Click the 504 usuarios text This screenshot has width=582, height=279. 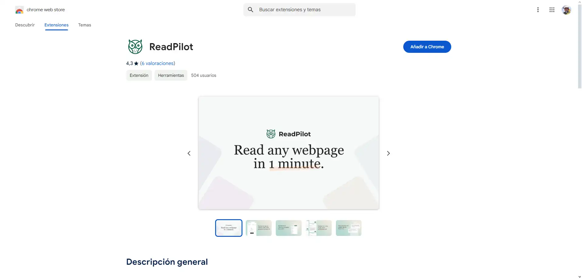click(204, 75)
